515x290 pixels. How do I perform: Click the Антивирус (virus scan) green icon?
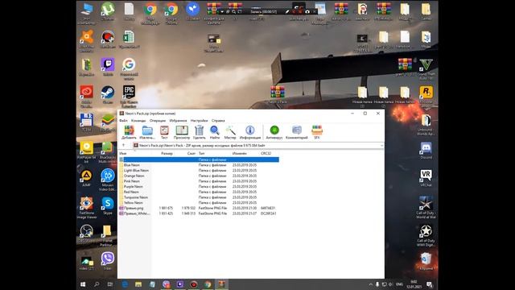[274, 132]
